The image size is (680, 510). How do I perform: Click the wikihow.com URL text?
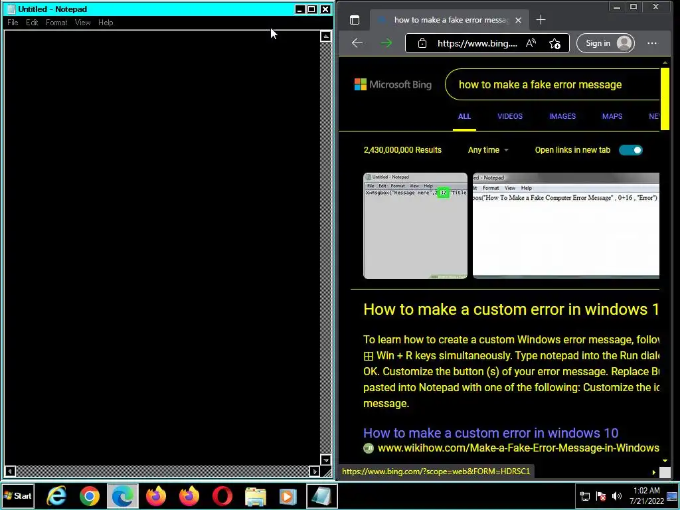518,448
